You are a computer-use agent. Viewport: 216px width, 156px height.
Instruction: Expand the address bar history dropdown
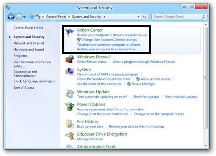point(138,17)
